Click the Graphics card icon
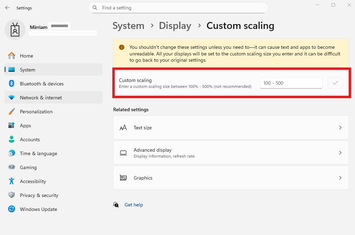The width and height of the screenshot is (355, 235). (x=123, y=178)
